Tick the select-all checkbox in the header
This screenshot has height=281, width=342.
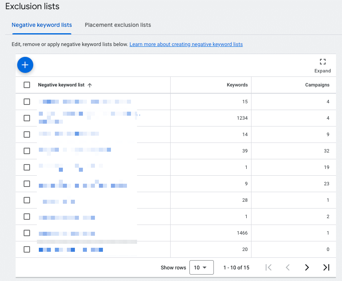(x=27, y=85)
